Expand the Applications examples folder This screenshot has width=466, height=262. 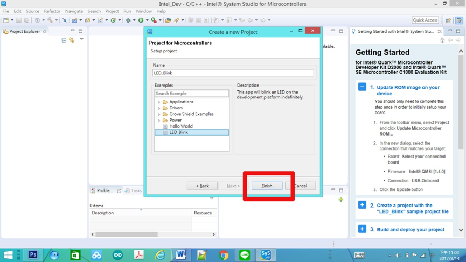(159, 102)
